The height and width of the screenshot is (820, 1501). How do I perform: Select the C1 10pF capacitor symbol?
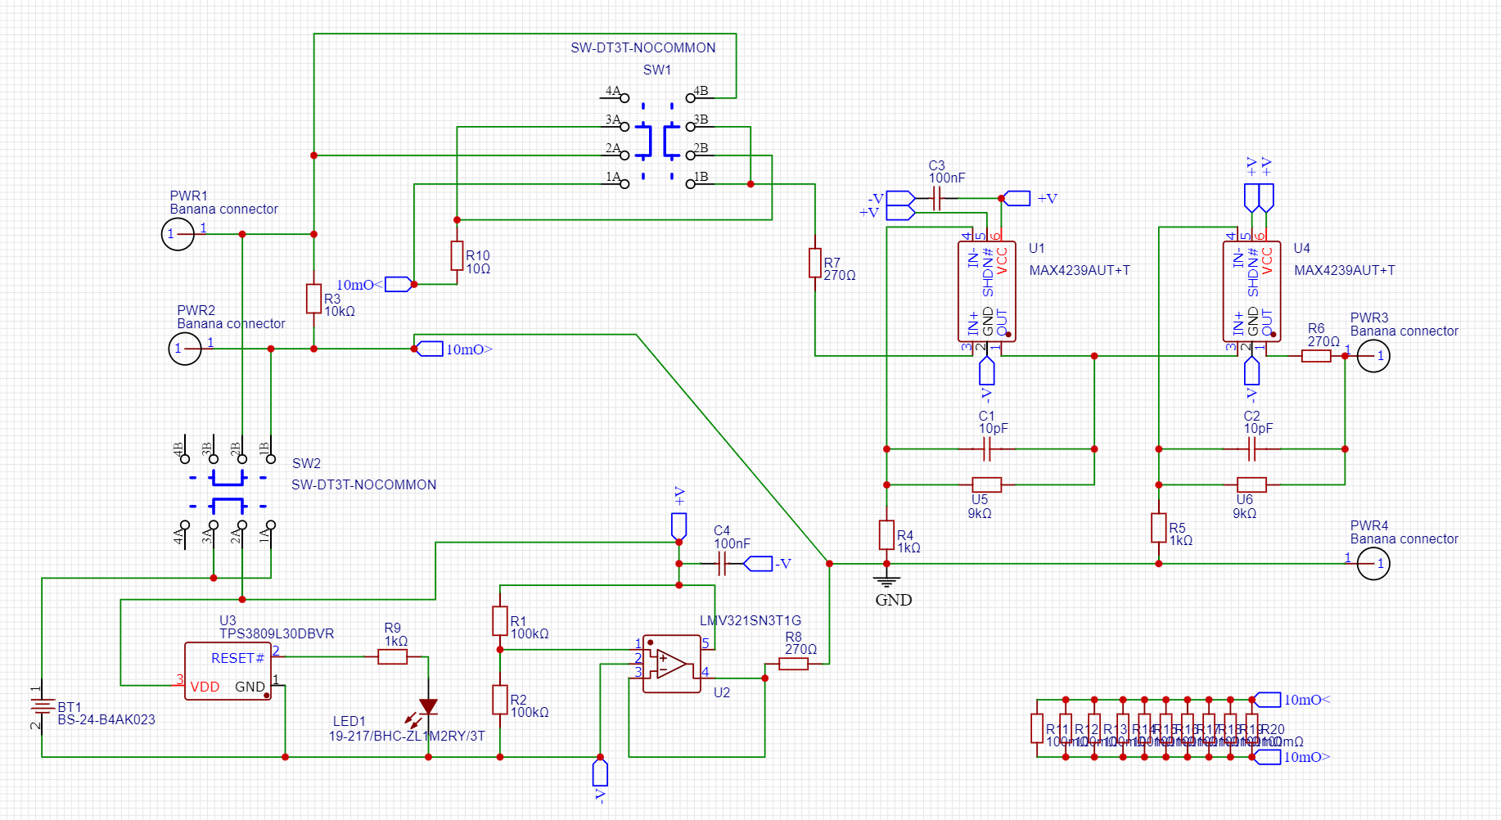click(x=987, y=449)
